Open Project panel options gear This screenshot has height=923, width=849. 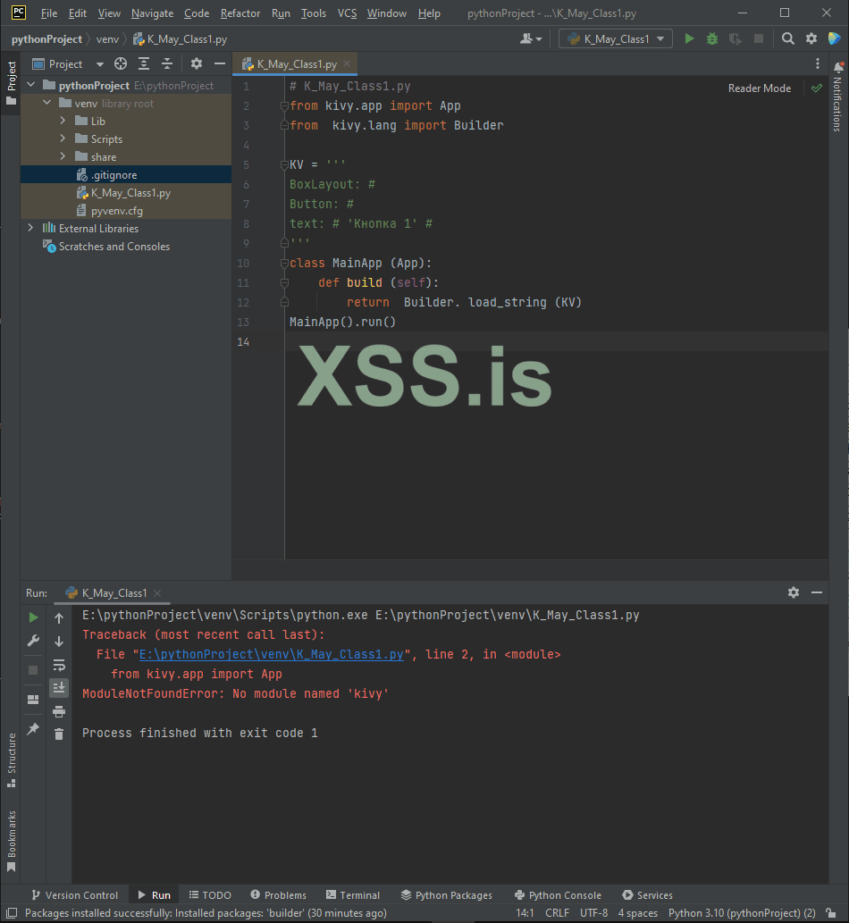pos(196,63)
